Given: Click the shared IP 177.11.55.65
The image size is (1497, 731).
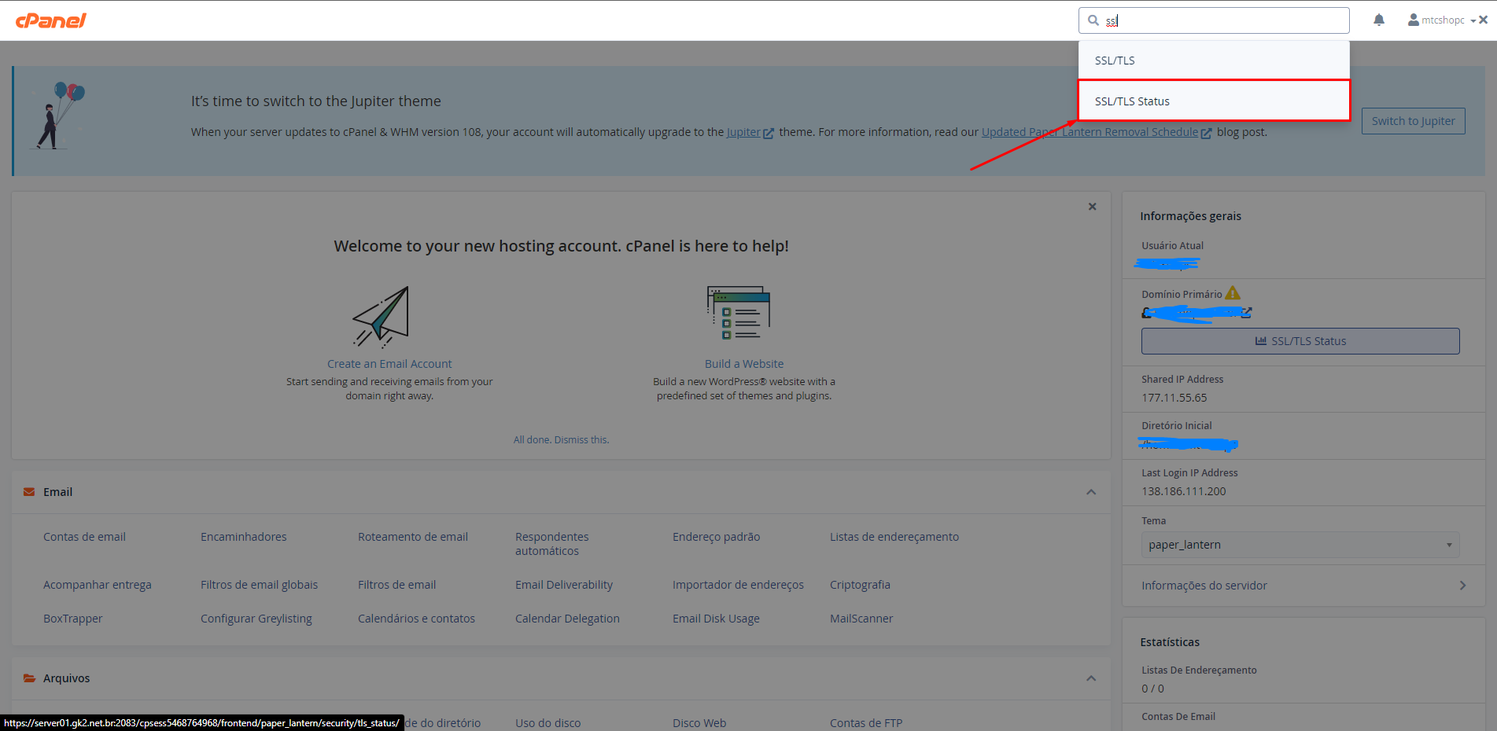Looking at the screenshot, I should click(x=1174, y=398).
